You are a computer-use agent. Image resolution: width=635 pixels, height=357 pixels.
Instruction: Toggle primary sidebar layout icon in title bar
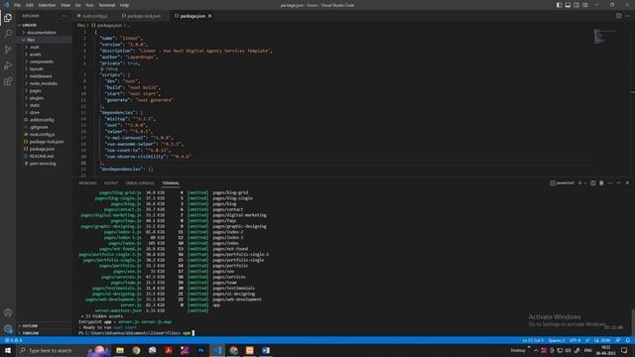click(x=559, y=5)
